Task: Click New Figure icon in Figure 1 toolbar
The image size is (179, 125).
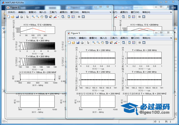Action: pos(9,17)
